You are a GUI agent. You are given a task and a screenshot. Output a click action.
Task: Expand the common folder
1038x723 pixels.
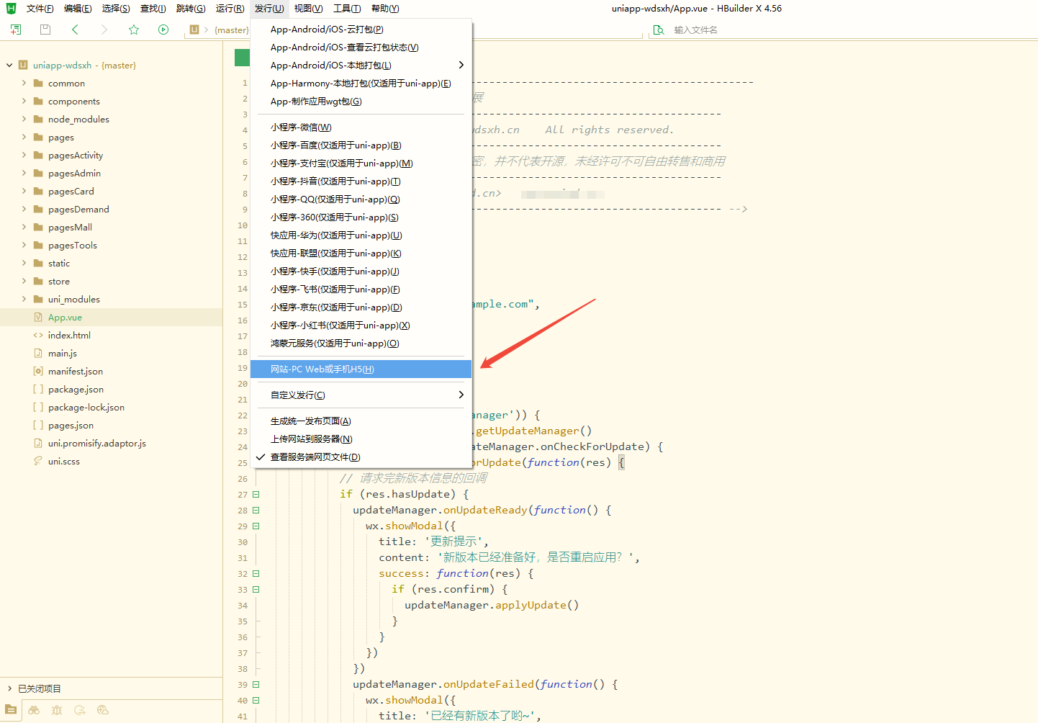(x=24, y=83)
